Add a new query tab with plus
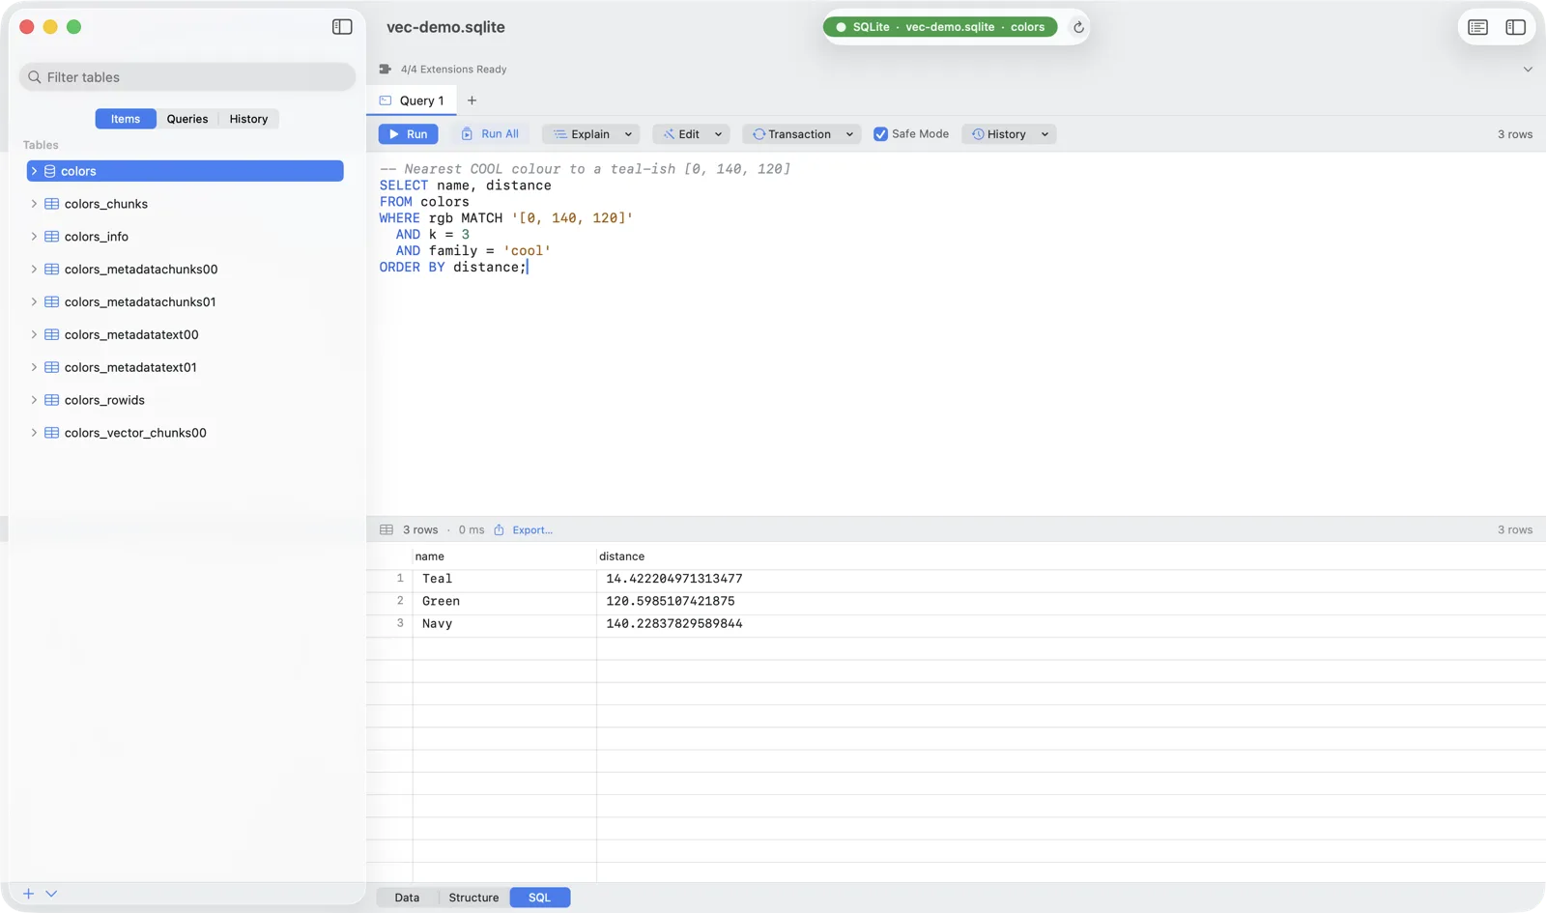Viewport: 1546px width, 913px height. coord(472,100)
